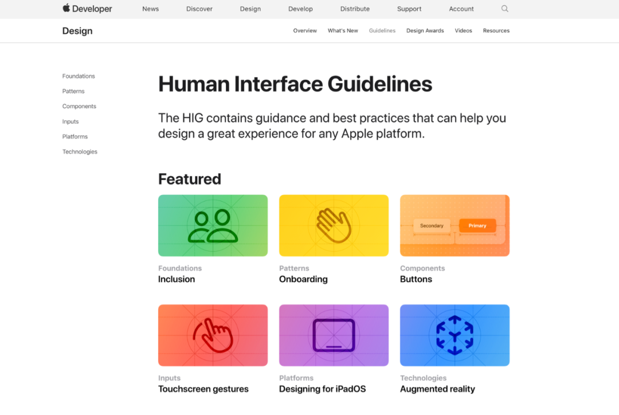Go to the Develop menu
This screenshot has width=619, height=415.
[x=300, y=9]
